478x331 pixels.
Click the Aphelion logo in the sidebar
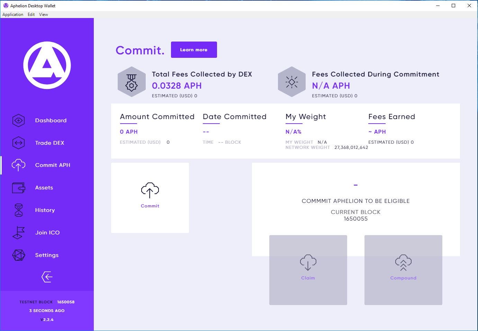[x=47, y=65]
